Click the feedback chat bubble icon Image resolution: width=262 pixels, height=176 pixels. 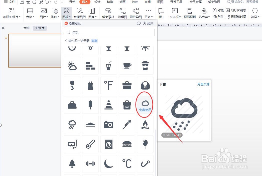pos(139,23)
